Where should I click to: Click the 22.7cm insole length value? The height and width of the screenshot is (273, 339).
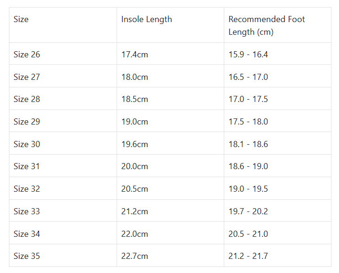(x=134, y=256)
